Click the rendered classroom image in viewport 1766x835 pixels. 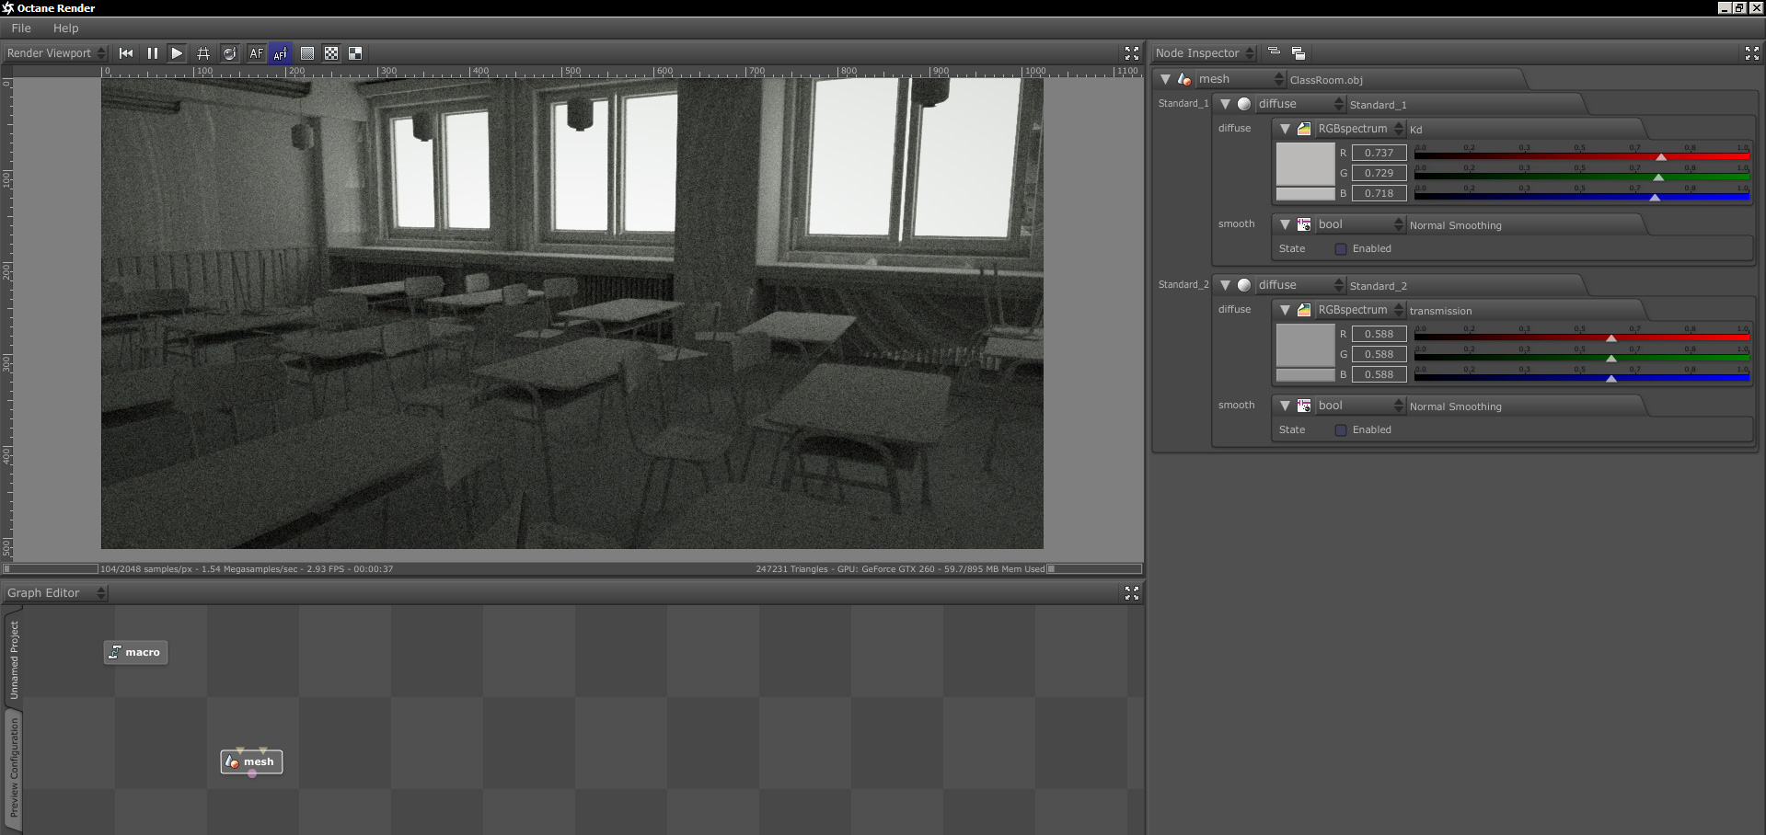click(572, 314)
